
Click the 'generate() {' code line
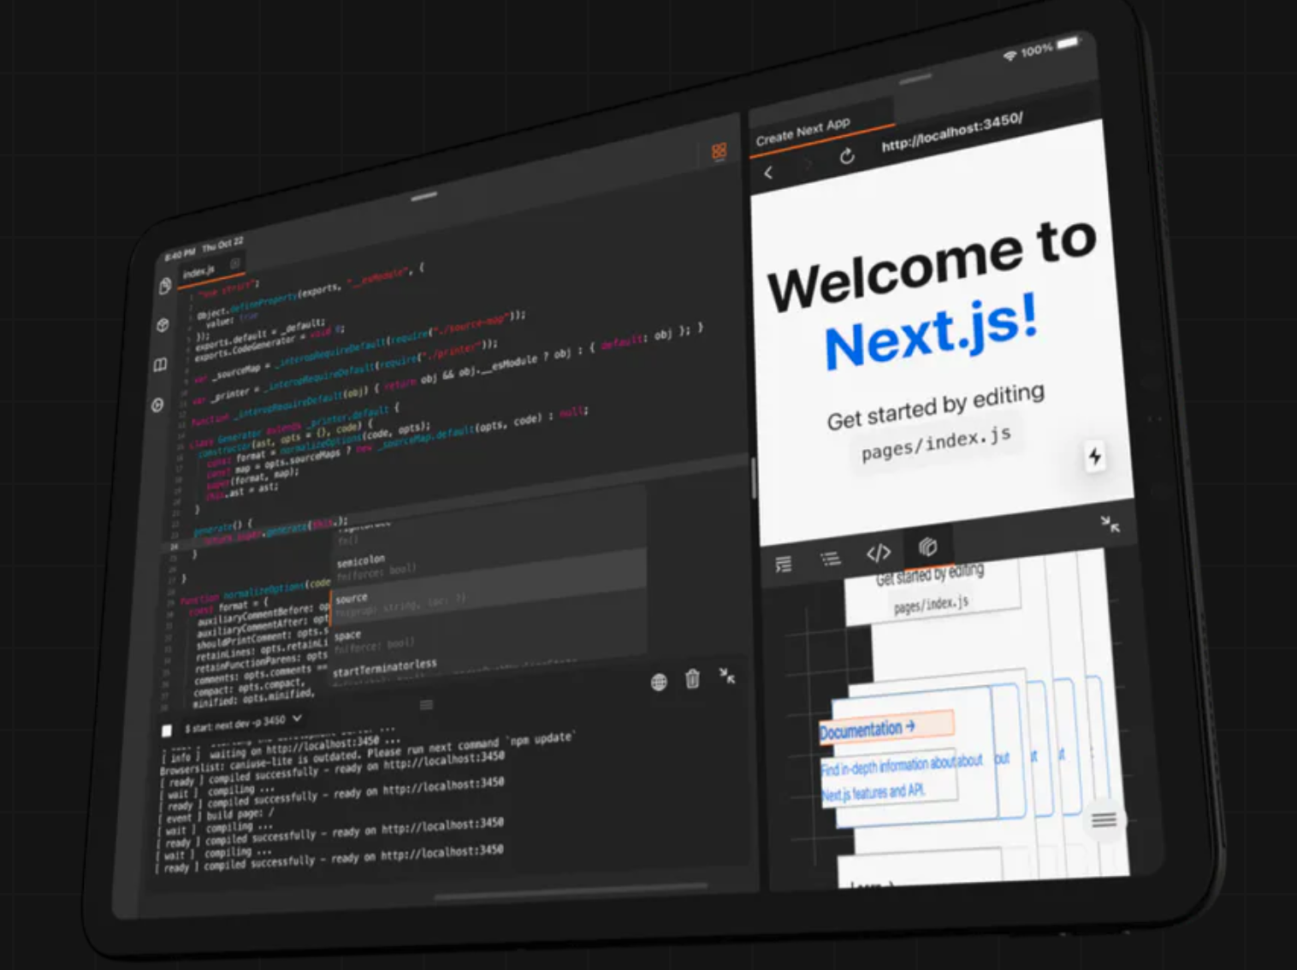tap(222, 527)
